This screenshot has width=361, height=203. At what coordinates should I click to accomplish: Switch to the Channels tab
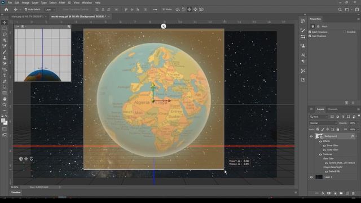point(332,109)
